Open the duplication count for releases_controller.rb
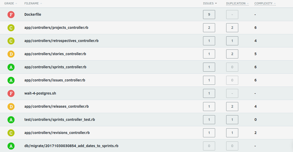The width and height of the screenshot is (293, 152). pyautogui.click(x=232, y=107)
